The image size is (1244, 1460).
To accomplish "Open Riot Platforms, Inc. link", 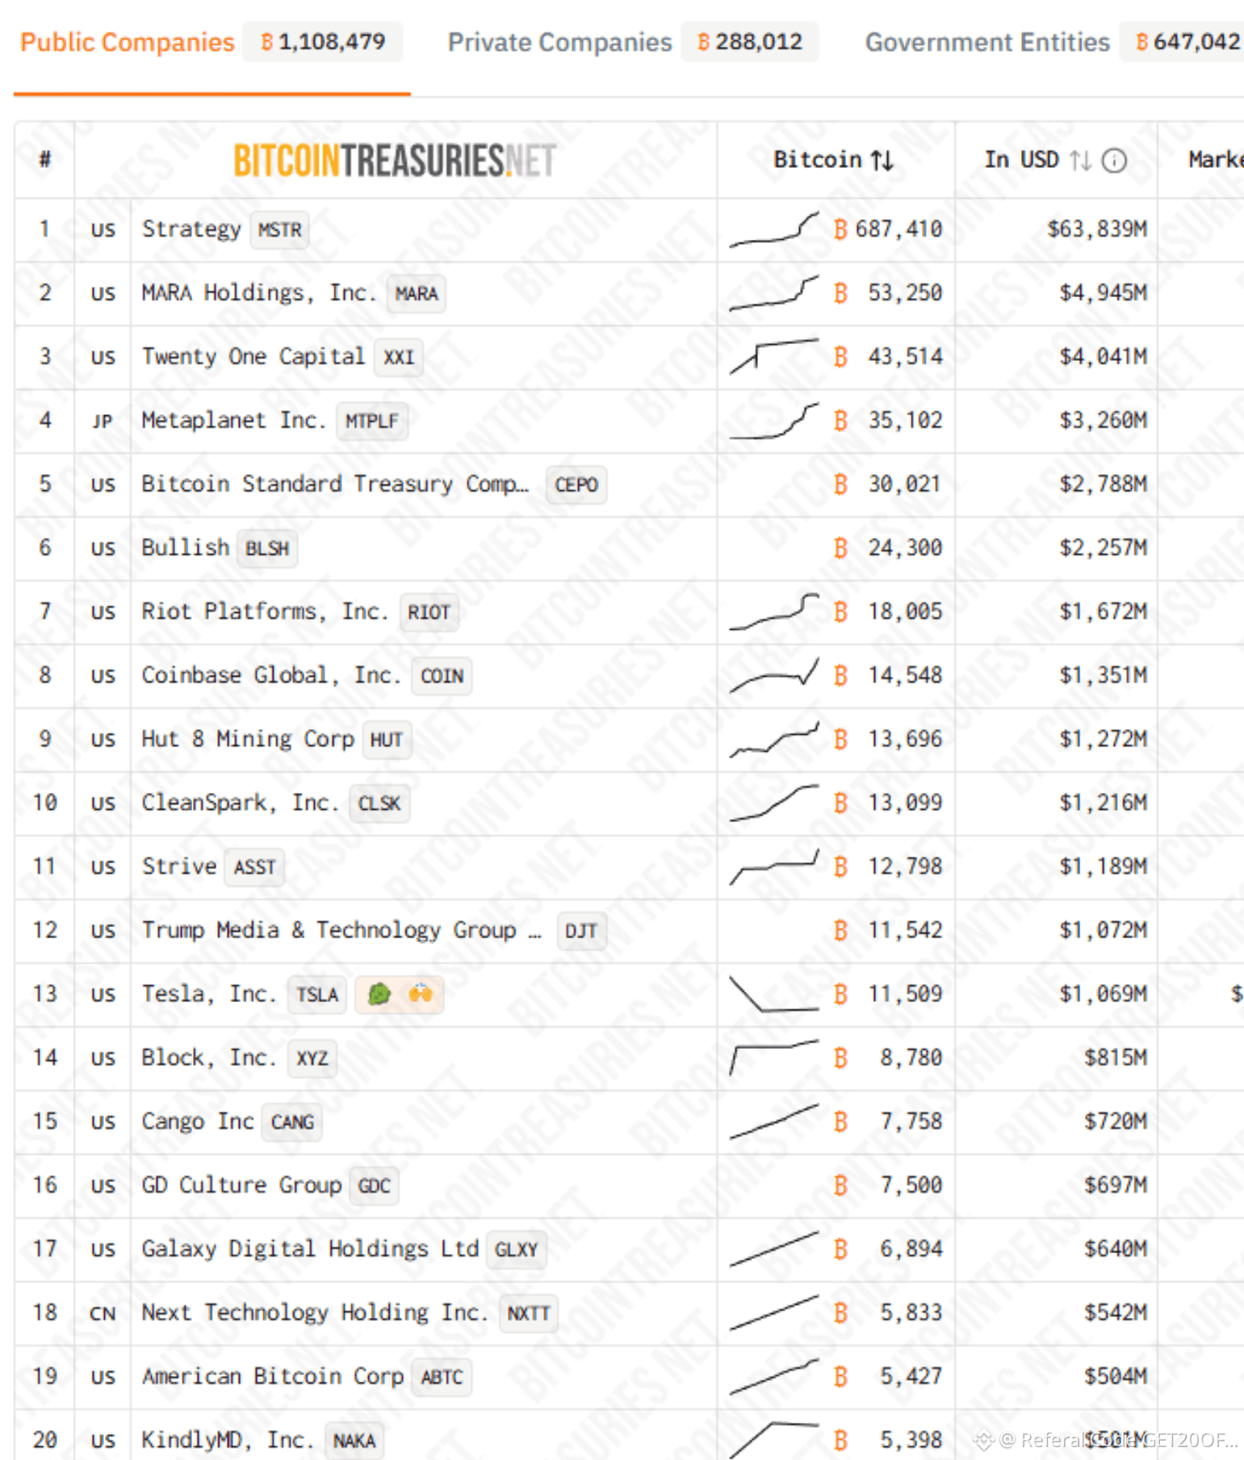I will tap(266, 612).
